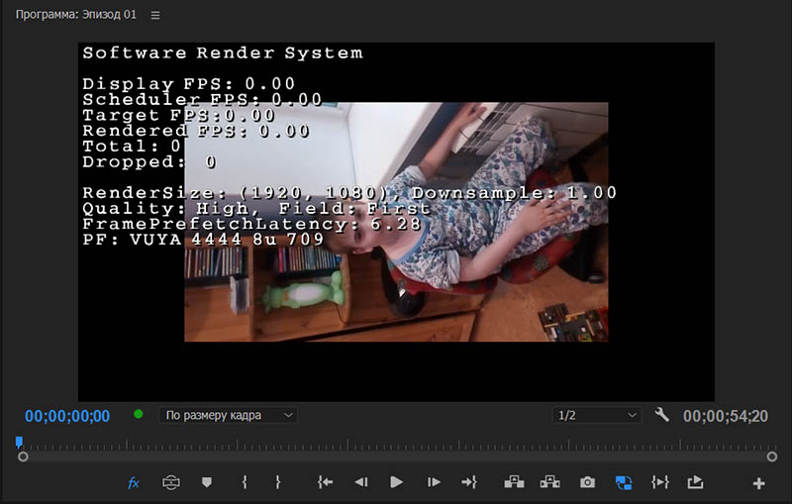Add a marker with the marker icon
792x504 pixels.
(x=207, y=482)
